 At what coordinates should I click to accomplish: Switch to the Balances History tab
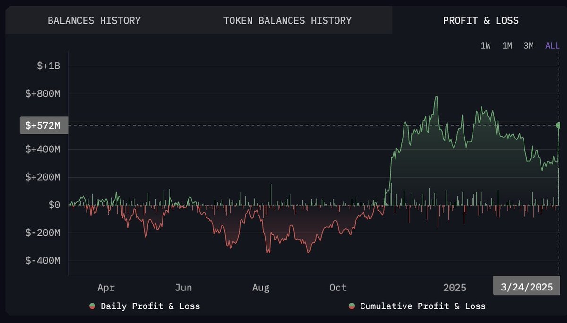(94, 21)
